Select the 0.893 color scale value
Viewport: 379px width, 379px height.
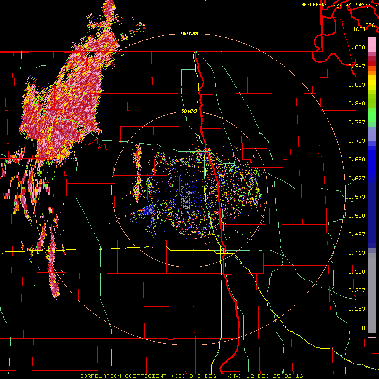[x=357, y=85]
